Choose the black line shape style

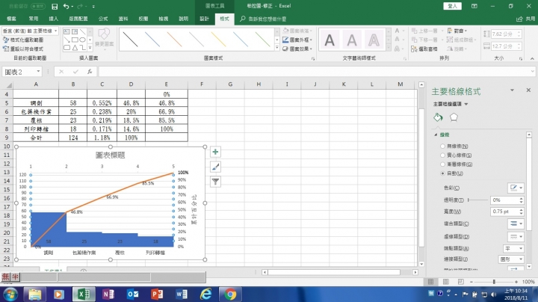coord(130,40)
